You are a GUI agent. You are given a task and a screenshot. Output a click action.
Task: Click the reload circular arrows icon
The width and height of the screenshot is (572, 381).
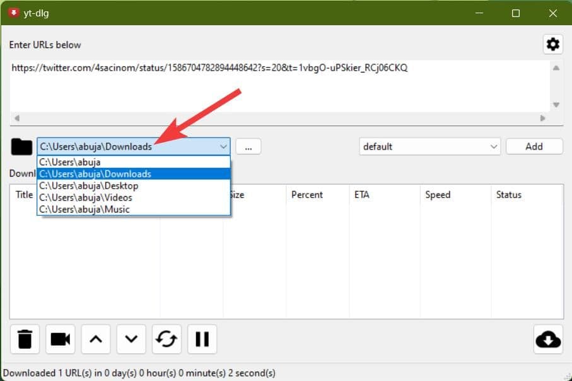(x=166, y=339)
